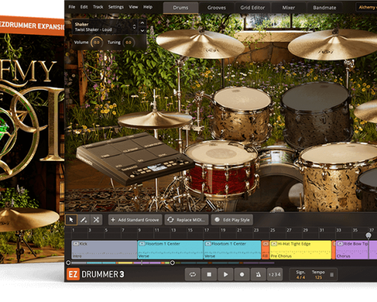The height and width of the screenshot is (302, 377).
Task: Click the EZ Drummer 3 logo
Action: [96, 274]
